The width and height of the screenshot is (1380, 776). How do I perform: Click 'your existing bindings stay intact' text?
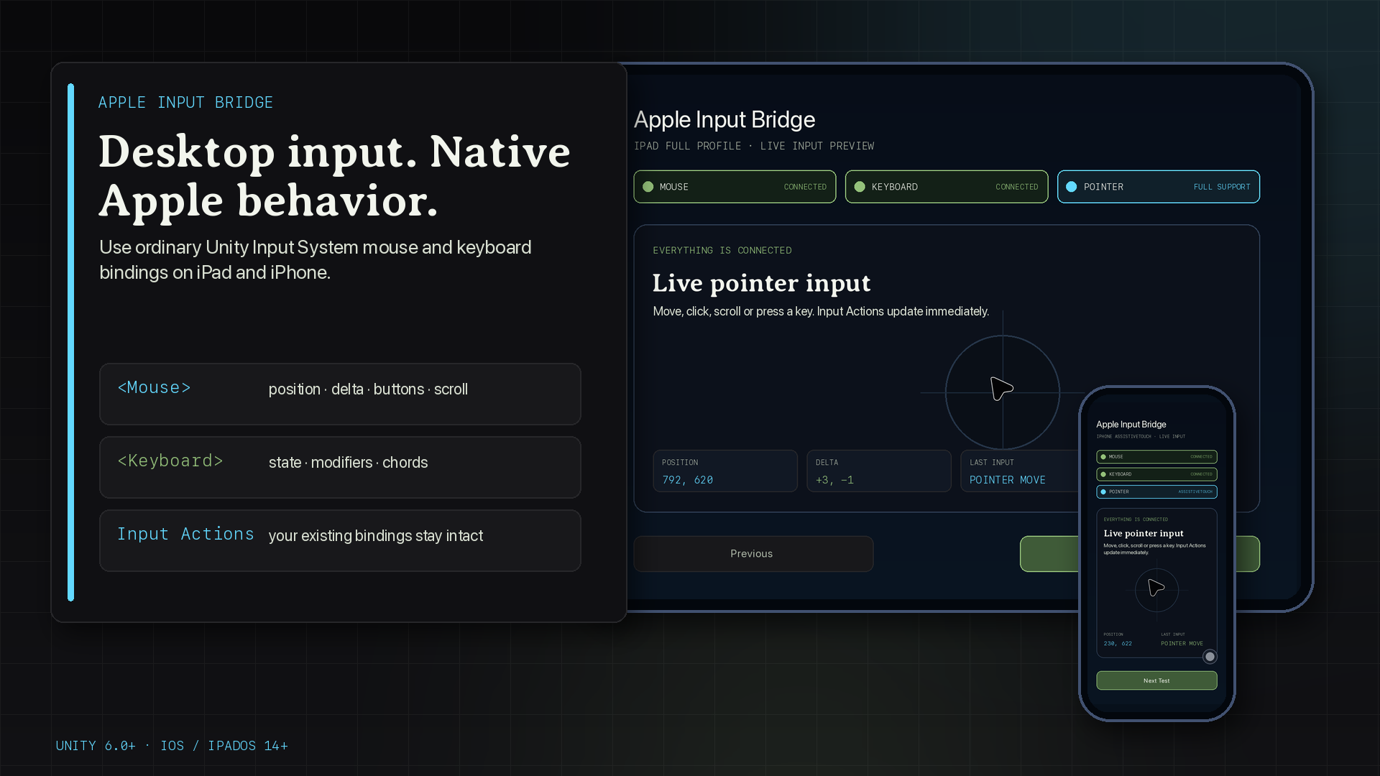tap(375, 536)
